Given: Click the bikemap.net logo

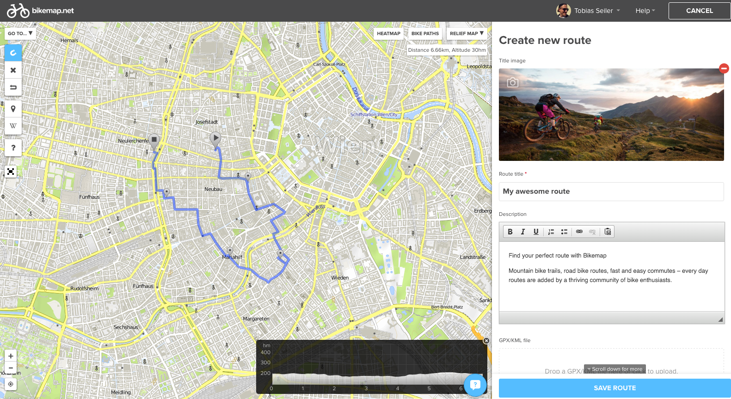Looking at the screenshot, I should pyautogui.click(x=40, y=10).
